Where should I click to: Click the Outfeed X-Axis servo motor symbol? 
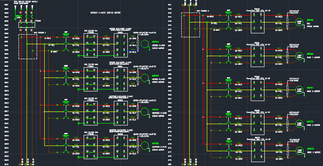pos(144,112)
